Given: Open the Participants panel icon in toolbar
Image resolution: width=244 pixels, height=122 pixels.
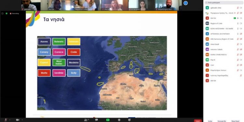Looking at the screenshot, I should coord(86,120).
